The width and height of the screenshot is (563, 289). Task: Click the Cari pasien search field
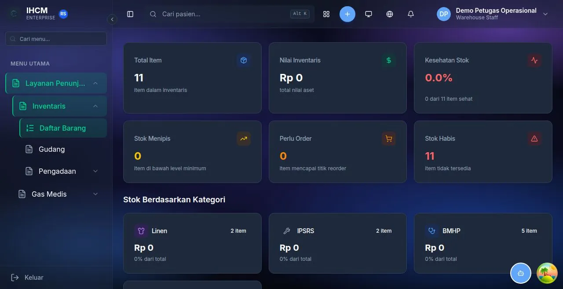(x=229, y=14)
